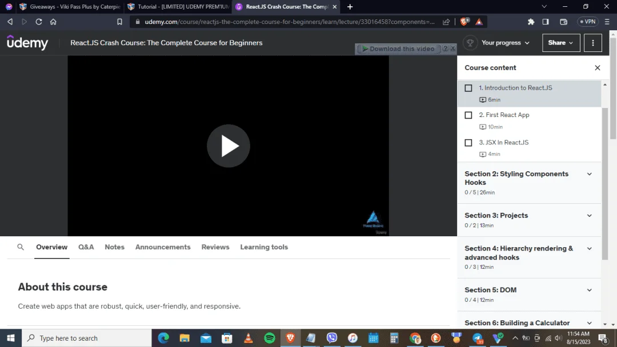Switch to the Q&A tab
The width and height of the screenshot is (617, 347).
(x=86, y=247)
